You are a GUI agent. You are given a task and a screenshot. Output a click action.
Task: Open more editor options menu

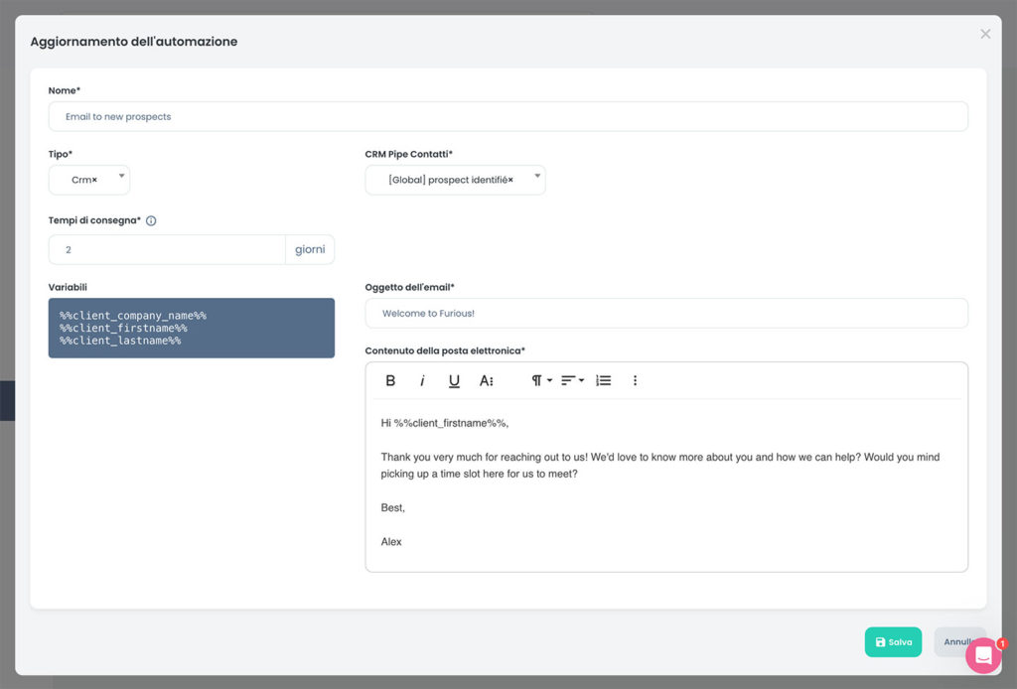(635, 380)
